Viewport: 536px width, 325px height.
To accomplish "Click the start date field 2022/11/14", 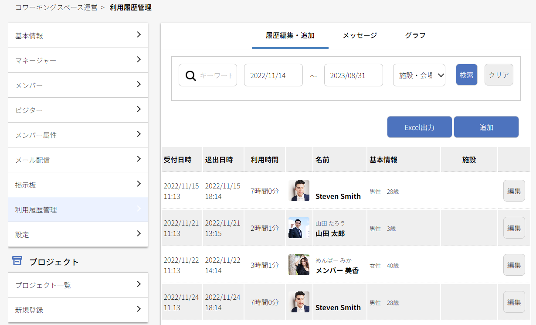I will (273, 75).
